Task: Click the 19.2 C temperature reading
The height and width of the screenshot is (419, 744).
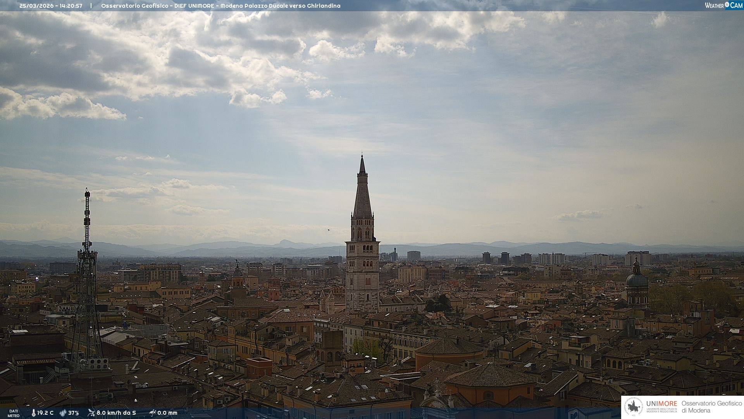Action: click(45, 413)
